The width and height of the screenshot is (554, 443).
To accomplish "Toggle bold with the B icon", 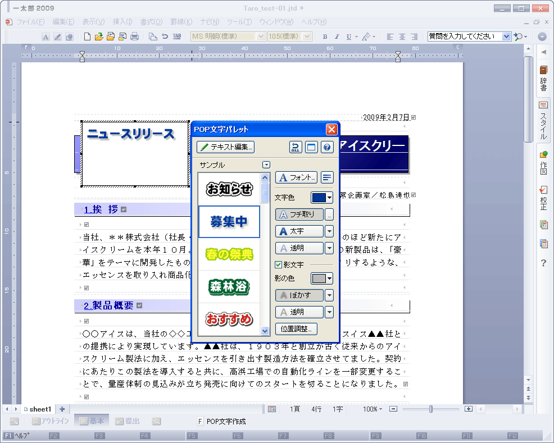I will [x=325, y=36].
